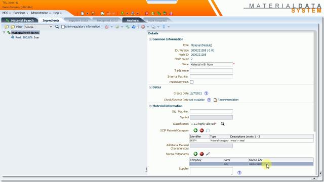Click the blue refresh icon for SCIP category
Image resolution: width=324 pixels, height=182 pixels.
pos(208,130)
